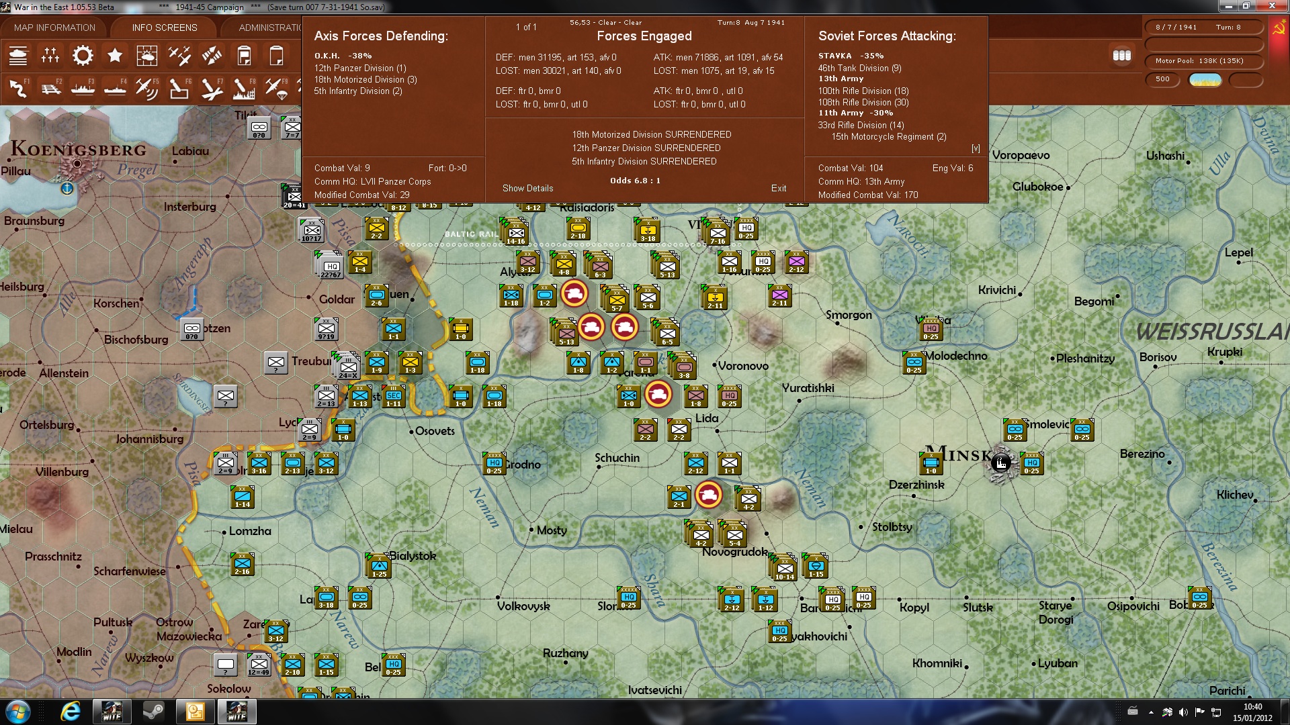Screen dimensions: 1290x725
Task: Click the 500 admin points display
Action: click(x=1163, y=80)
